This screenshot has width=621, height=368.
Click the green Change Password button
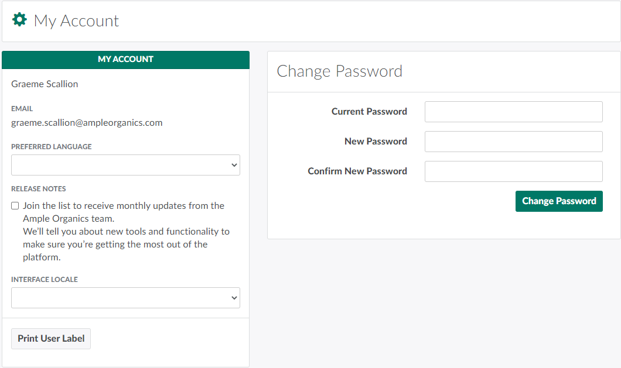point(559,201)
